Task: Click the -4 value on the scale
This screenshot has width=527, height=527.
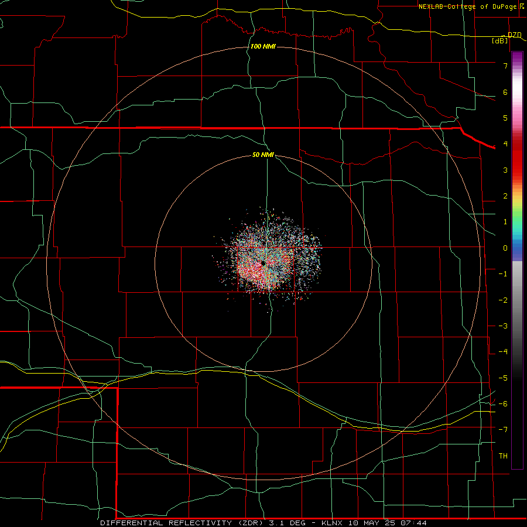Action: [x=503, y=352]
